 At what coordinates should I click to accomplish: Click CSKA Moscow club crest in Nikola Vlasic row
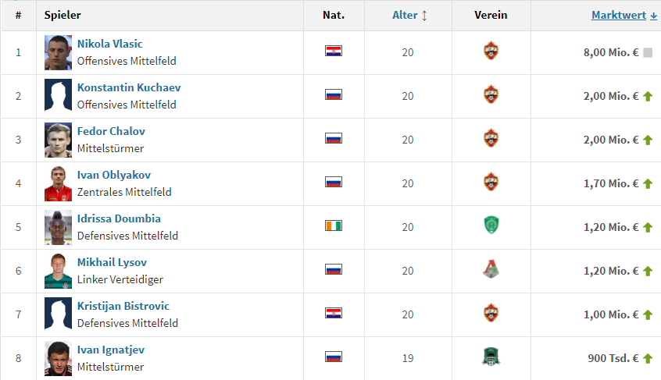tap(491, 51)
